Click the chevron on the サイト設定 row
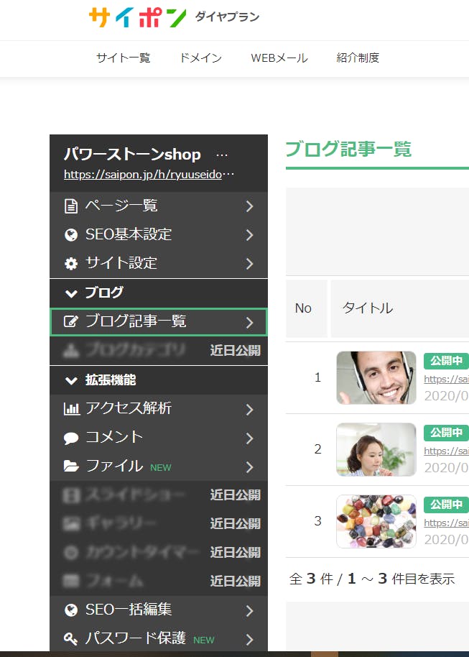Viewport: 469px width, 657px height. [x=249, y=264]
